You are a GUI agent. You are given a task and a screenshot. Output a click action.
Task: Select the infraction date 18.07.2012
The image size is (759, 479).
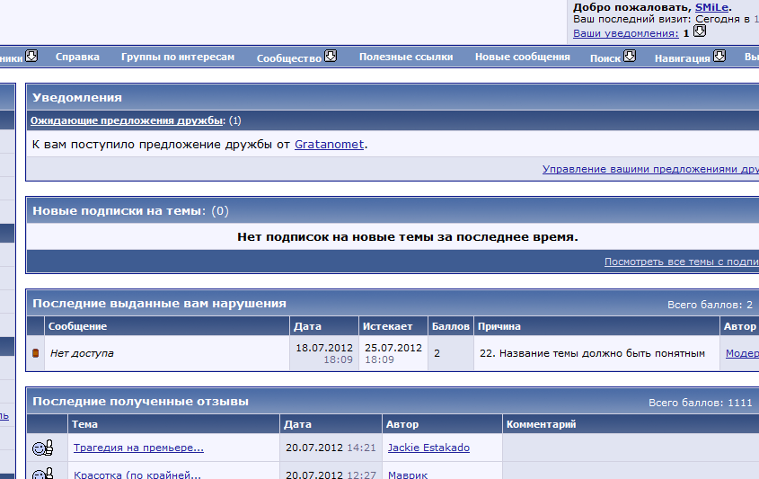(x=324, y=348)
